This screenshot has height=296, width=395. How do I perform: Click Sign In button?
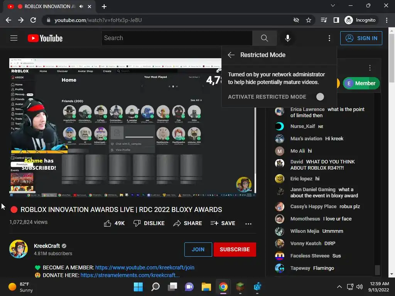pyautogui.click(x=361, y=38)
